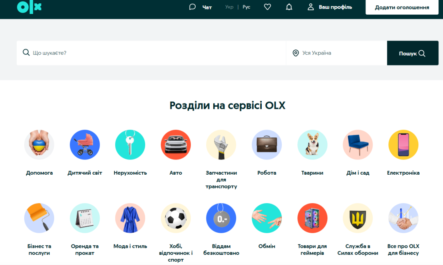
Task: Switch language to Укр
Action: [x=229, y=7]
